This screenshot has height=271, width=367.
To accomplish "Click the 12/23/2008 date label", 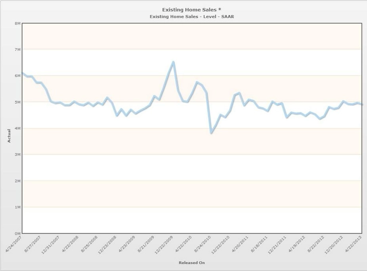I will (107, 245).
